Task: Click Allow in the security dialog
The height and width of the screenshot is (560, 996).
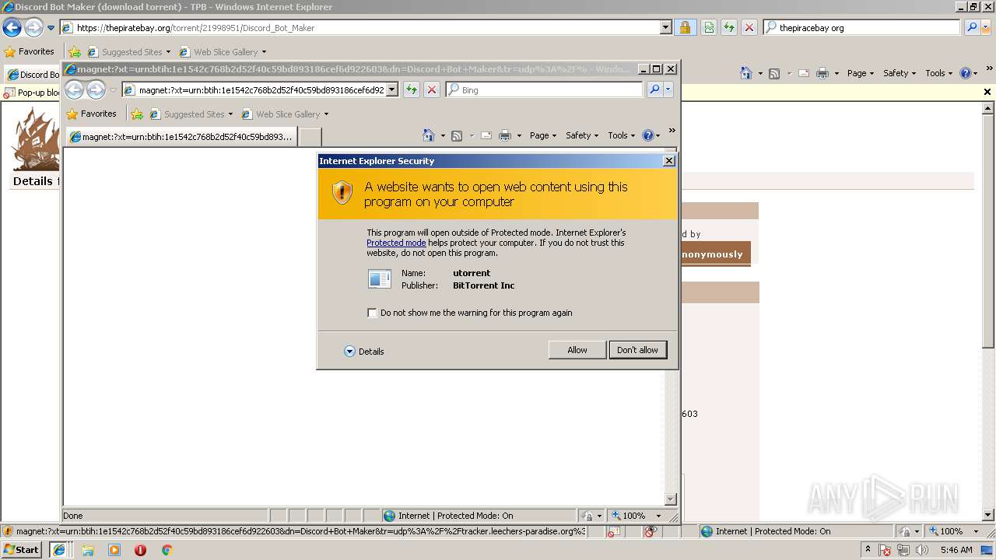Action: [577, 350]
